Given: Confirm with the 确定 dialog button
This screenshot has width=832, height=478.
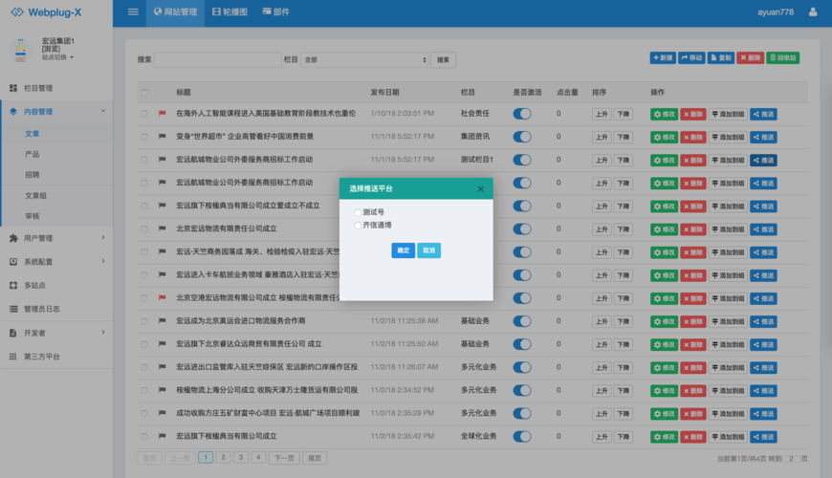Looking at the screenshot, I should [x=404, y=250].
